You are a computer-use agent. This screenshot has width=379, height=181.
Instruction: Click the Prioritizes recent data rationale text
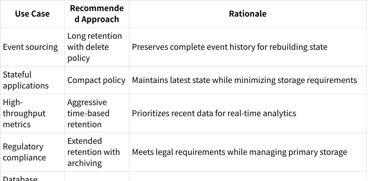(x=214, y=113)
